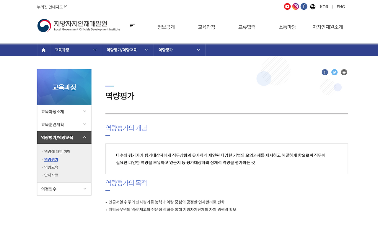Screen dimensions: 378x226
Task: Open the 정보공개 menu
Action: point(166,27)
